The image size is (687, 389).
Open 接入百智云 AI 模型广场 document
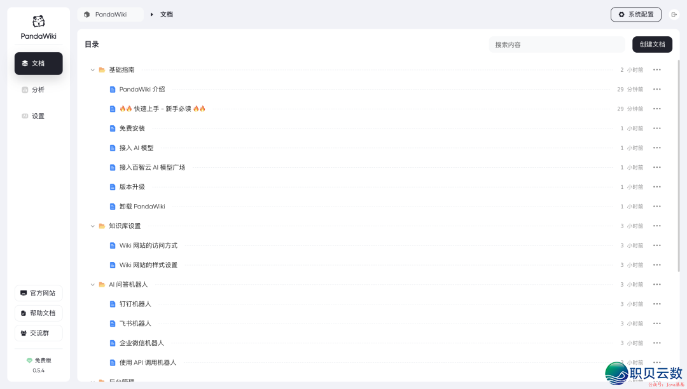coord(152,168)
